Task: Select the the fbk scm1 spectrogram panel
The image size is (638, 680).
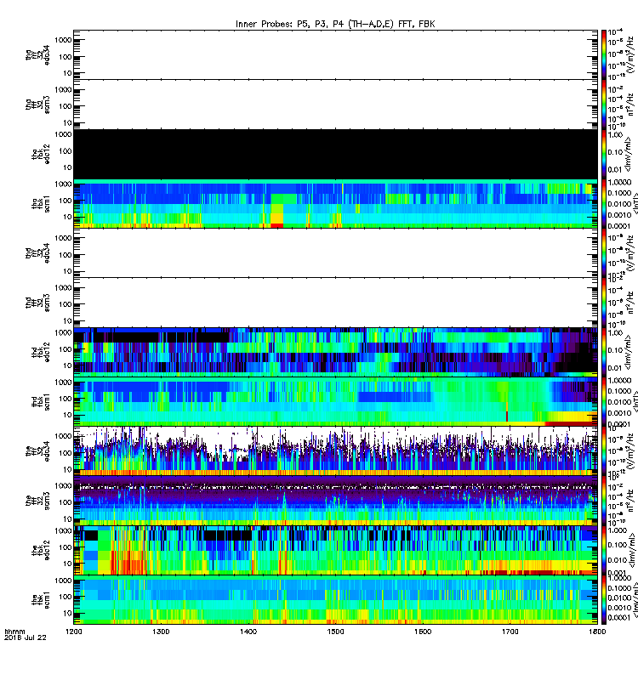Action: 335,600
